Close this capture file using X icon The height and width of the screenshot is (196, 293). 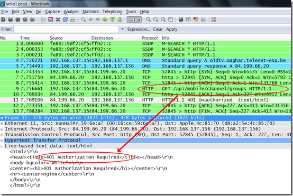58,20
